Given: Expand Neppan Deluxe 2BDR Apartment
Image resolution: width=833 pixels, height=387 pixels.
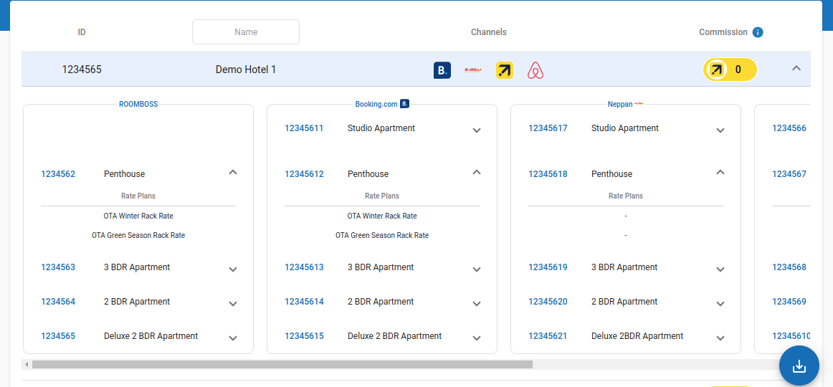Looking at the screenshot, I should coord(720,338).
